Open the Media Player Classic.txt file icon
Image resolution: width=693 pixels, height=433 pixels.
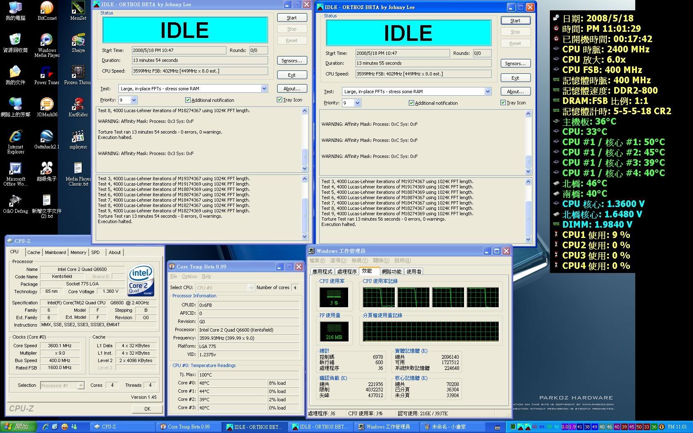point(78,174)
